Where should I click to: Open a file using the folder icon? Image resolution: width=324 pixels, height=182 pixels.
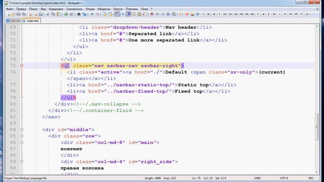pos(13,14)
